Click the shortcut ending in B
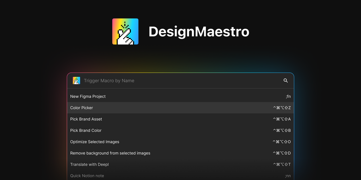This screenshot has width=361, height=180. click(282, 130)
